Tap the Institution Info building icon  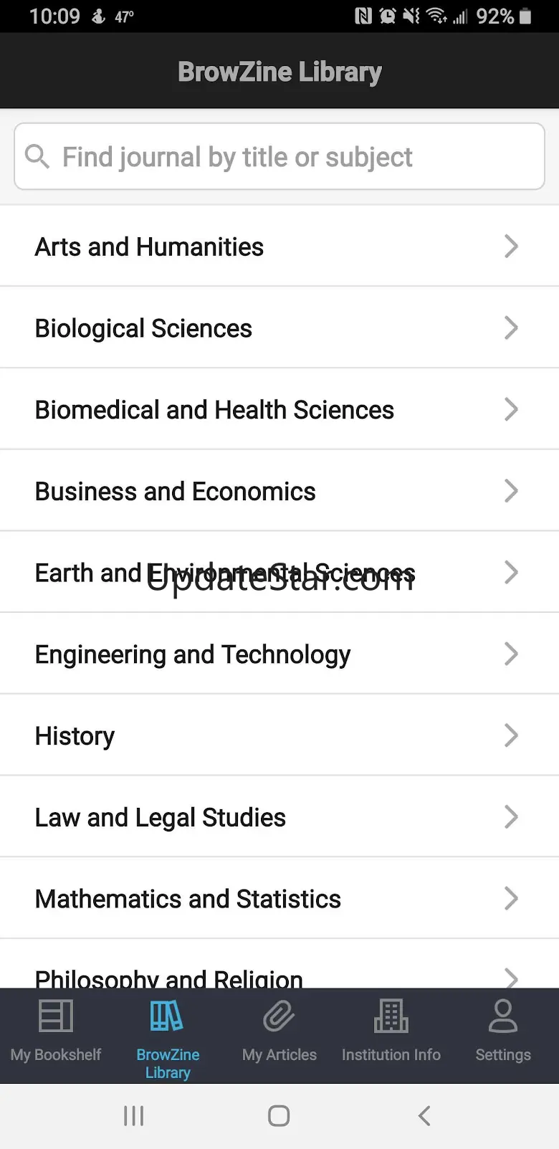click(x=391, y=1016)
